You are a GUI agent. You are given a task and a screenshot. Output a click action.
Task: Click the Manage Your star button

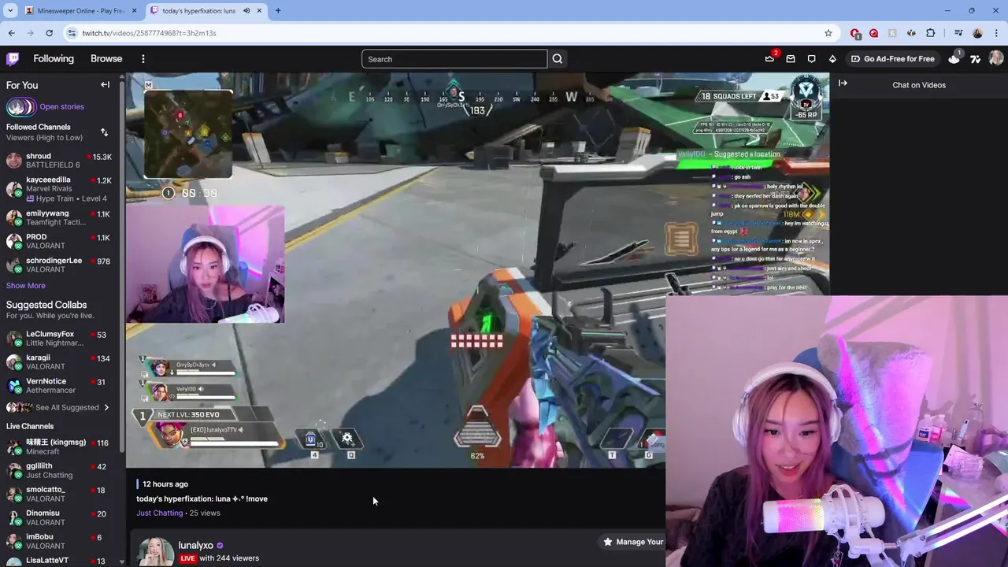point(633,542)
